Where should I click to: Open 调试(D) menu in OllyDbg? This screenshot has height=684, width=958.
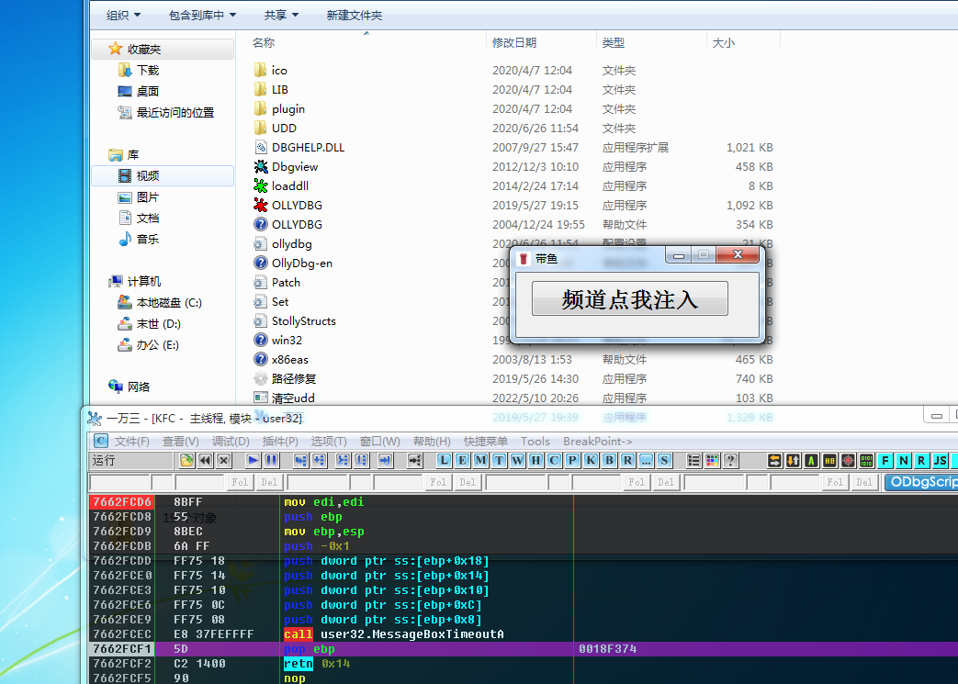[x=231, y=441]
